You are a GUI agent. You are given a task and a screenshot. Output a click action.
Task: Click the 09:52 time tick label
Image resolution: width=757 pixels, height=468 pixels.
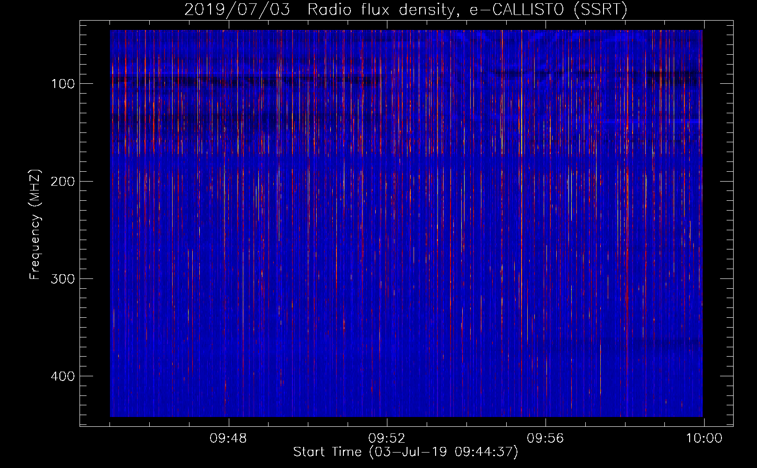387,439
